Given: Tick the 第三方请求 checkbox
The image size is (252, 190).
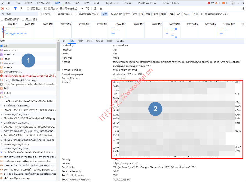Looking at the screenshot, I should click(23, 19).
